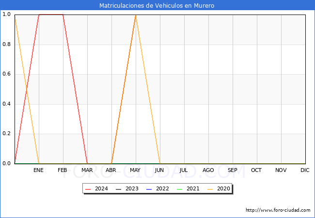
Task: Click the NOV month axis label
Action: point(281,170)
